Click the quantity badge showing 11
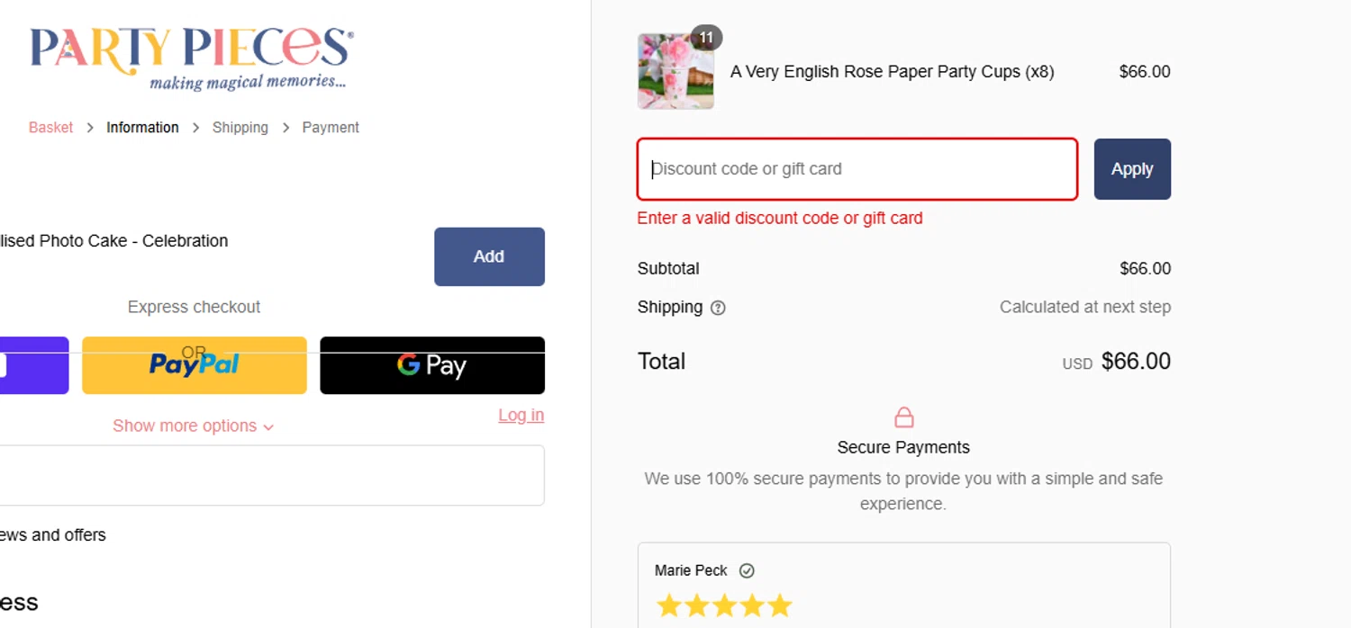1351x628 pixels. [x=706, y=38]
